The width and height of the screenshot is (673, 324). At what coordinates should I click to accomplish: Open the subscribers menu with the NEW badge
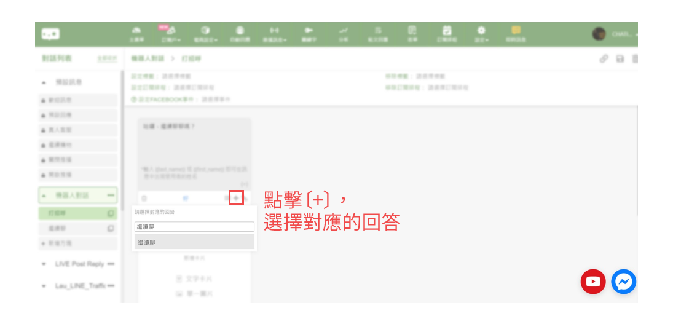coord(171,34)
